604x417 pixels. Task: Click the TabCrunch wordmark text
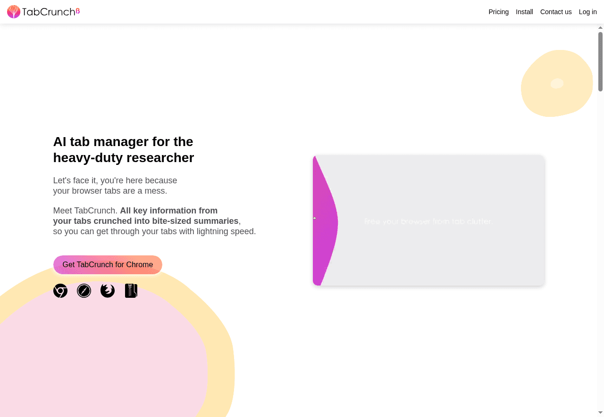click(48, 12)
